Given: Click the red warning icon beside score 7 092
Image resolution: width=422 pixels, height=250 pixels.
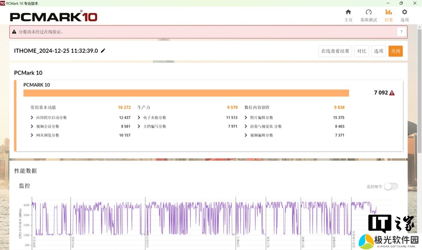Looking at the screenshot, I should [392, 93].
